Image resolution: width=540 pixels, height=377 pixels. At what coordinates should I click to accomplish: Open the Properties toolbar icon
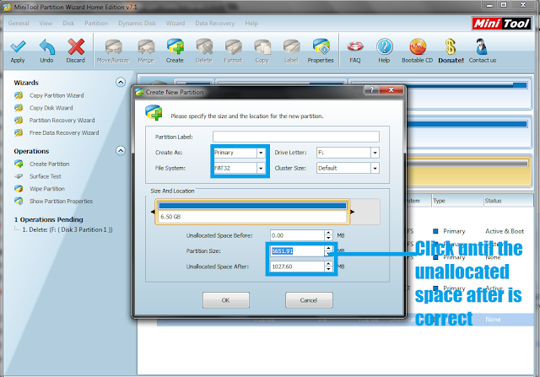coord(321,46)
